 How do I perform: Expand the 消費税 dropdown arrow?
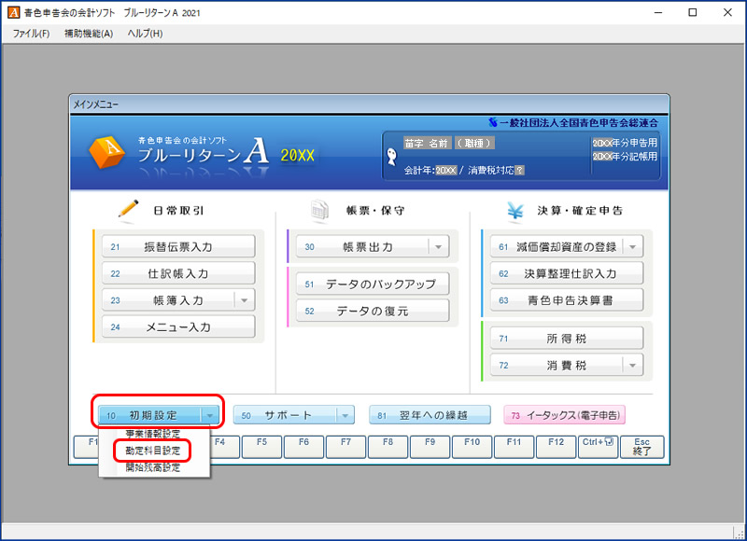pos(632,366)
